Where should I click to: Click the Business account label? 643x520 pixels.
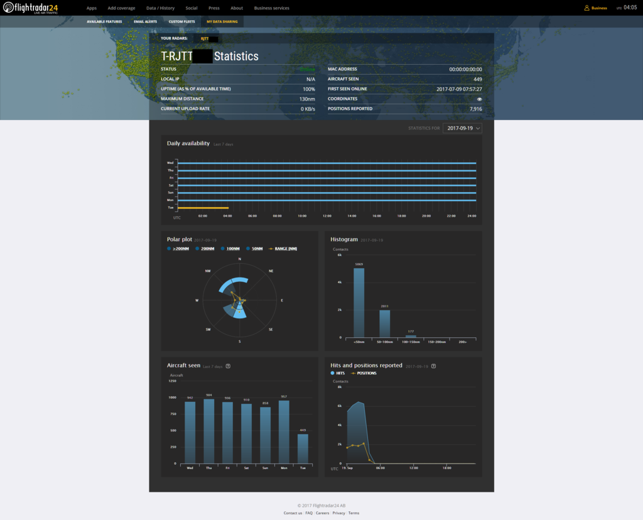pos(599,8)
